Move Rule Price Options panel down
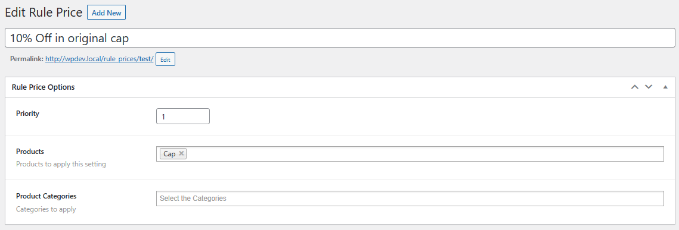The width and height of the screenshot is (679, 230). (648, 87)
